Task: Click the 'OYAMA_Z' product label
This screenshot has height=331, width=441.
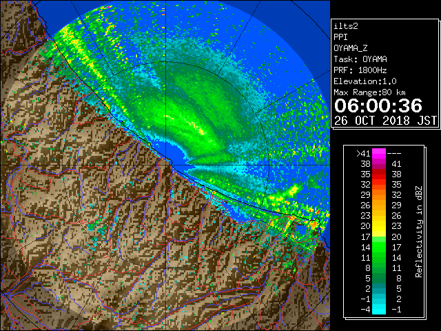Action: (x=351, y=48)
